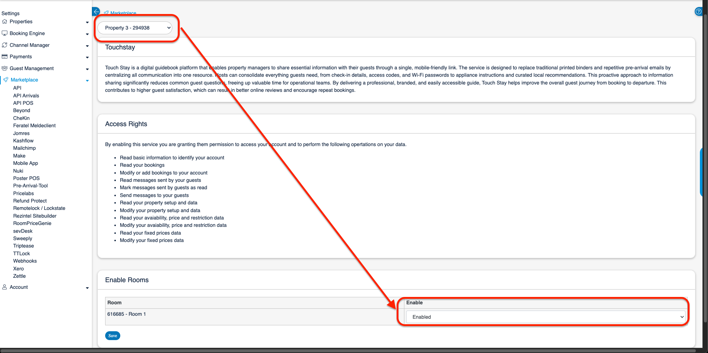
Task: Open the Property 3 - 294938 dropdown
Action: [x=135, y=28]
